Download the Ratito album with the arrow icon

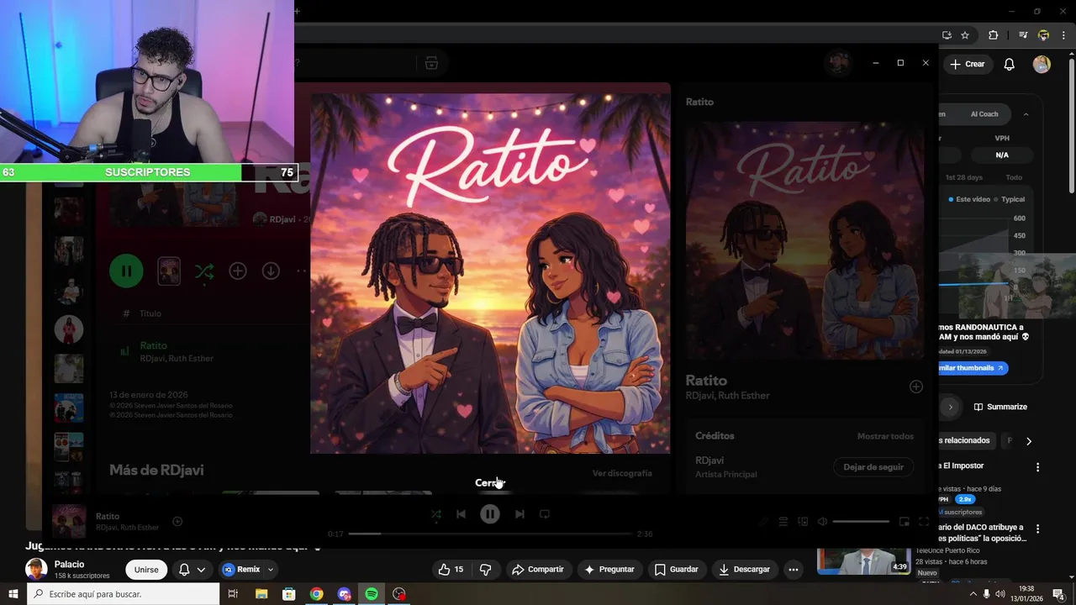(x=271, y=271)
